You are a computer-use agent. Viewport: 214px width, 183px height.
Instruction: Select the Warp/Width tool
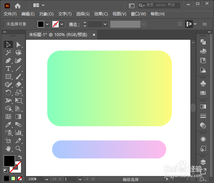8,101
